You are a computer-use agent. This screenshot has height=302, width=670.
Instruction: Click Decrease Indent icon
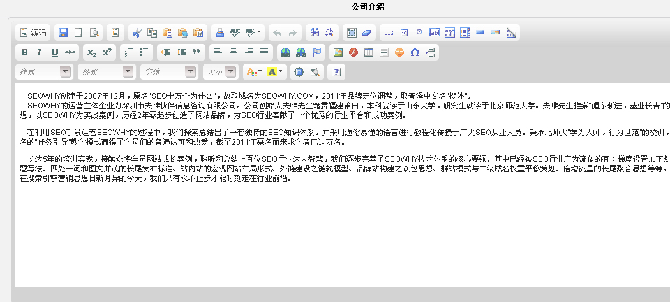click(x=166, y=52)
